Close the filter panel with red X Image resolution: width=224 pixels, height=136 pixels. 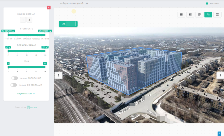(49, 7)
